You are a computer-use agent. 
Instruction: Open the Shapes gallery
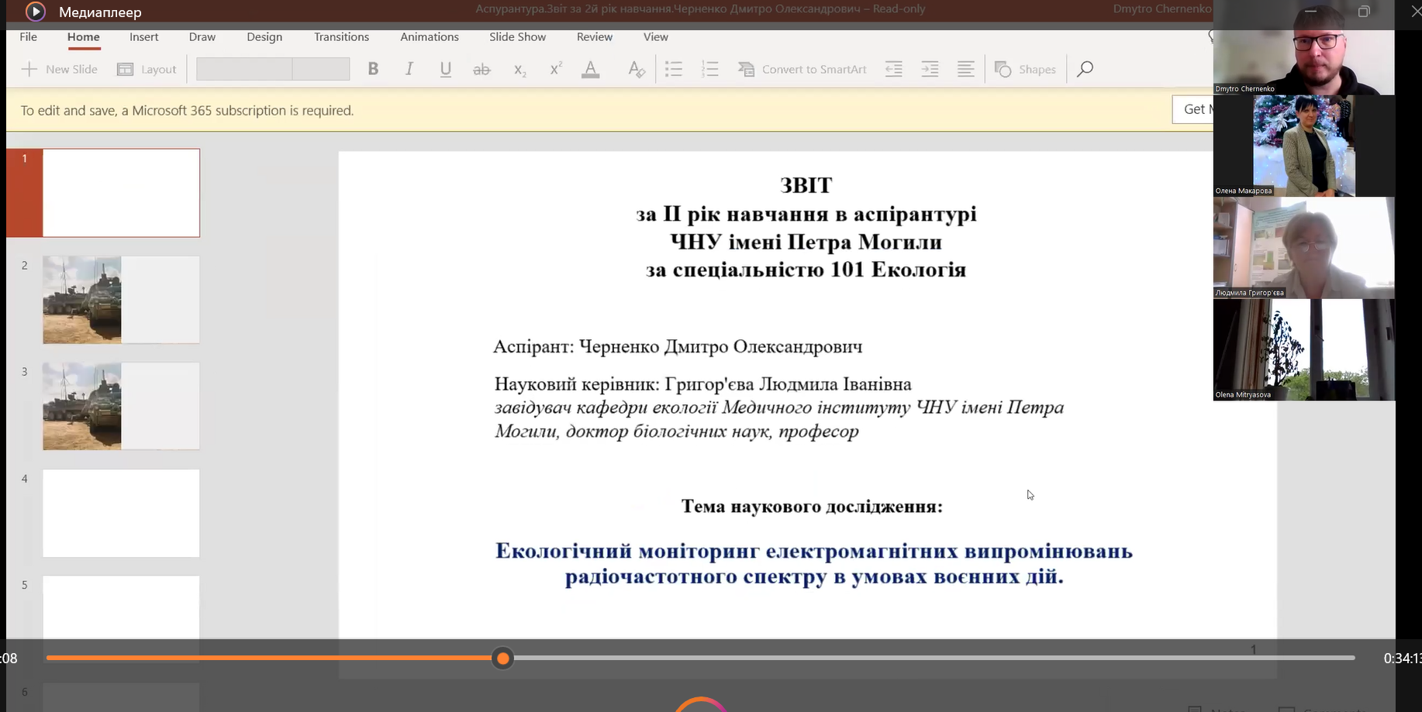pyautogui.click(x=1025, y=69)
